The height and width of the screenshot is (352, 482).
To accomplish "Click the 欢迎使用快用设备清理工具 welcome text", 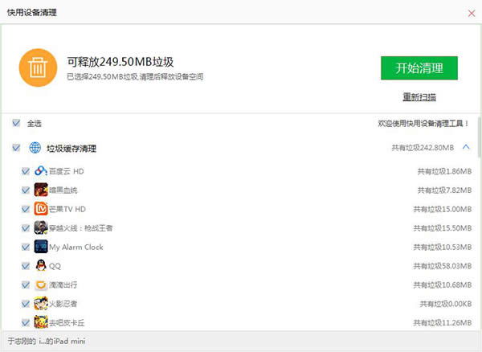I will coord(423,124).
